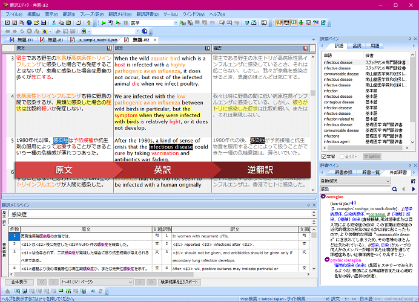Switch to the je_sample_medv16.jmh tab
This screenshot has height=302, width=419.
click(98, 40)
